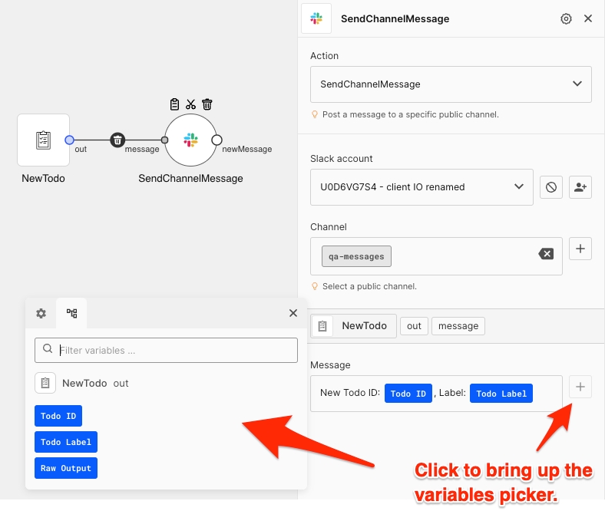The image size is (605, 511).
Task: Insert the Raw Output variable
Action: (x=66, y=468)
